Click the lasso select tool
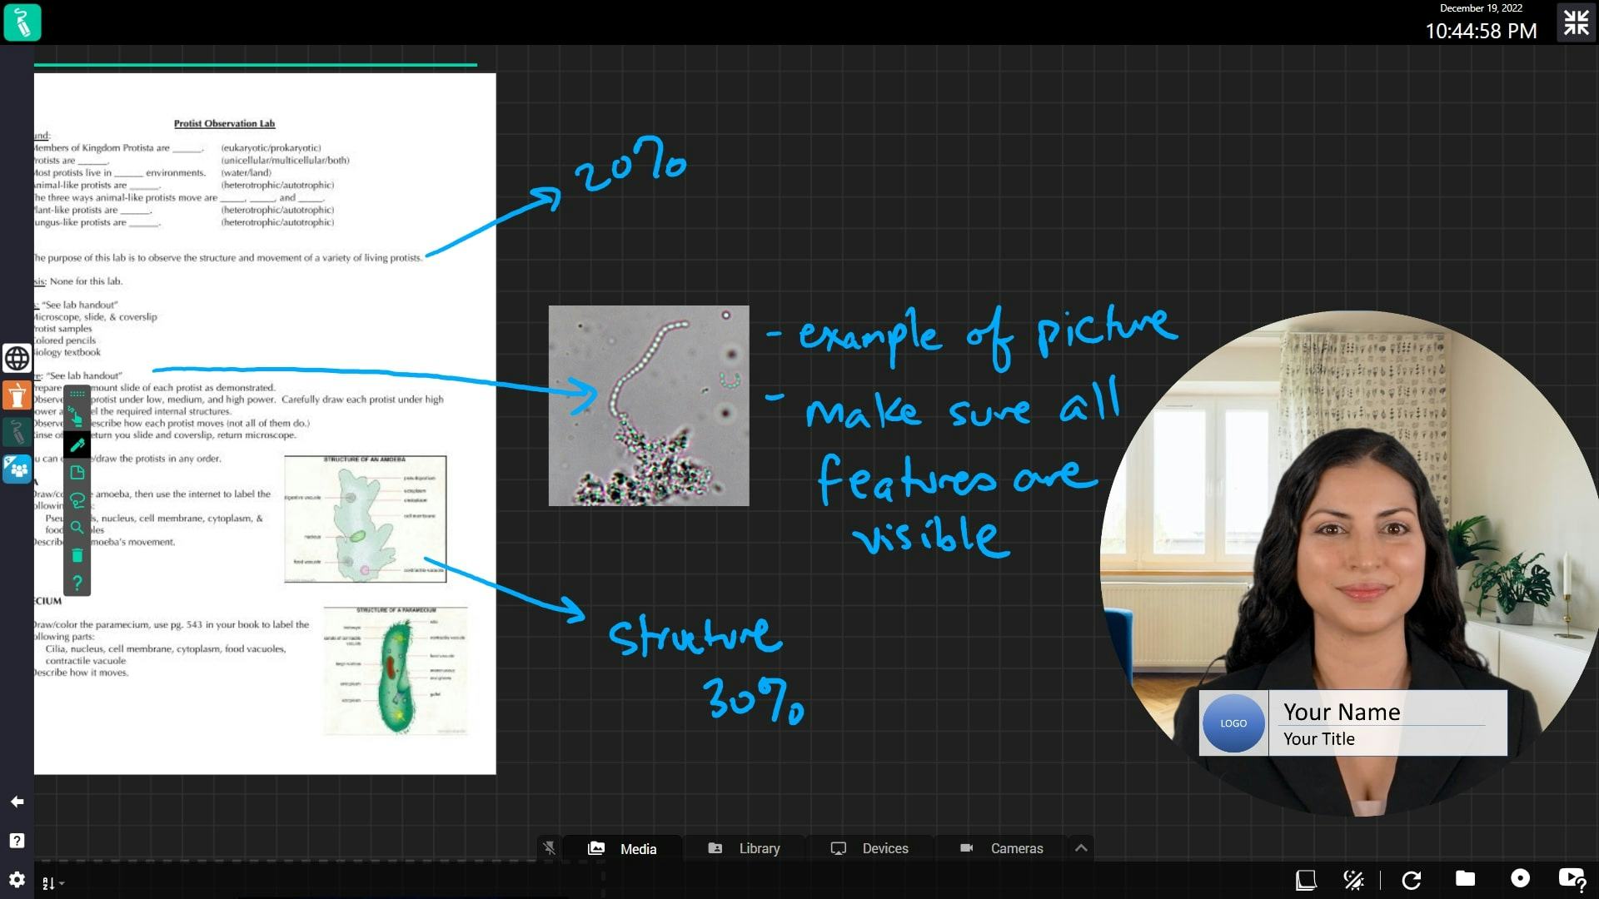Image resolution: width=1599 pixels, height=899 pixels. 77,500
